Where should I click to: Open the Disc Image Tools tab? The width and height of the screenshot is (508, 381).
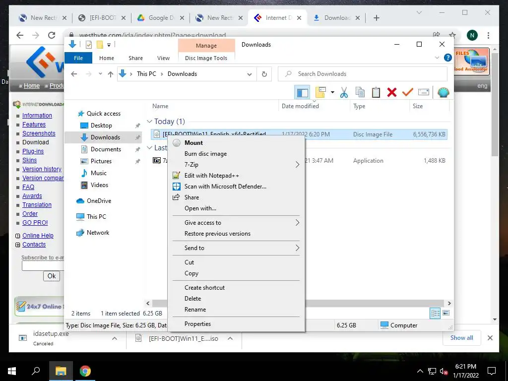tap(206, 58)
